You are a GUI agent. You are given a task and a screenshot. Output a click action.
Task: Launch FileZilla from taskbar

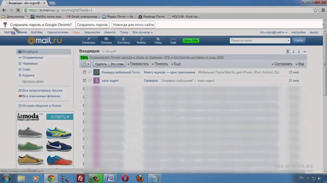click(x=81, y=178)
